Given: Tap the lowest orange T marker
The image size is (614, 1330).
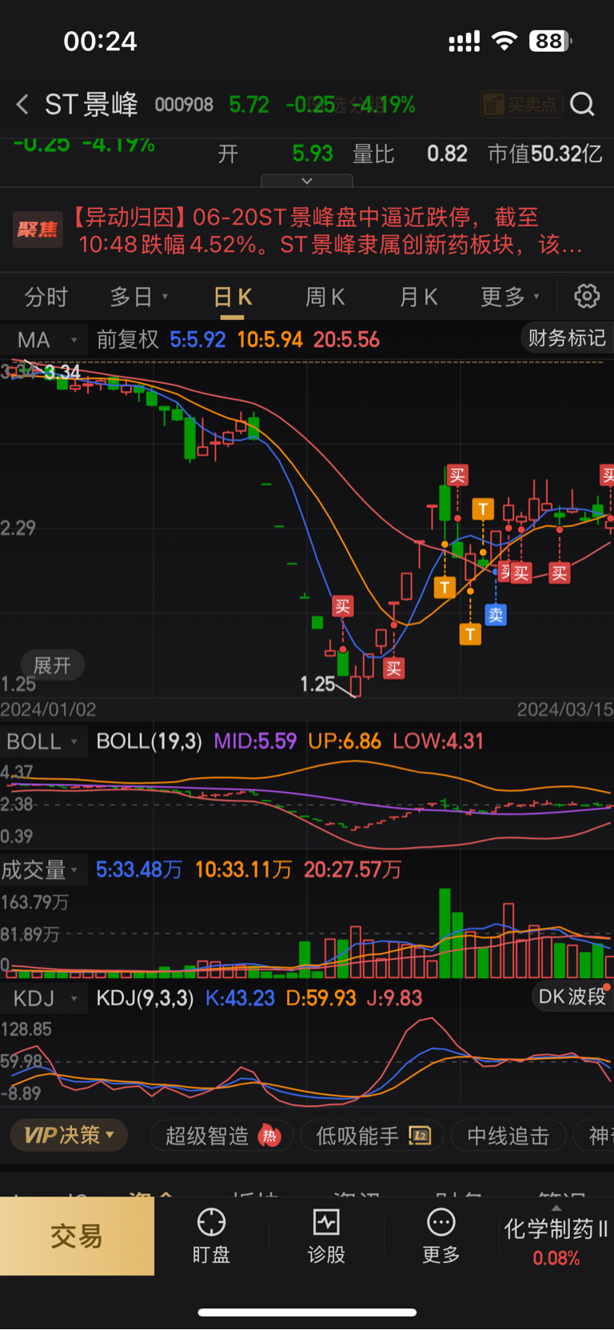Looking at the screenshot, I should 470,634.
